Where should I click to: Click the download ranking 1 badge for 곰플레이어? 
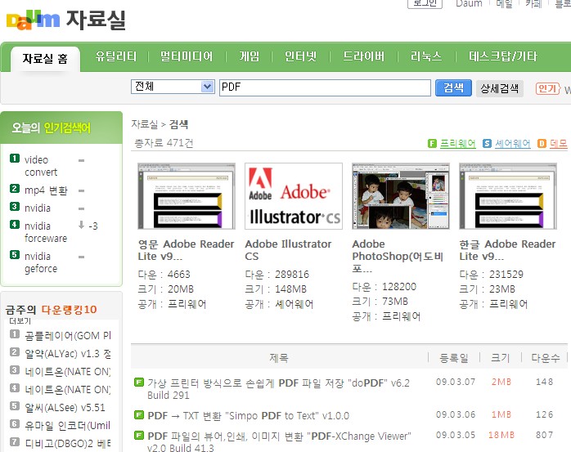point(15,334)
